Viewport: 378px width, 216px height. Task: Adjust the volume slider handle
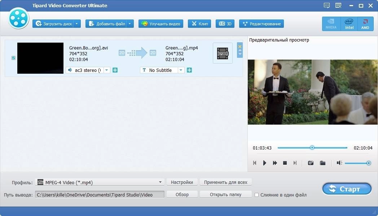tap(369, 163)
